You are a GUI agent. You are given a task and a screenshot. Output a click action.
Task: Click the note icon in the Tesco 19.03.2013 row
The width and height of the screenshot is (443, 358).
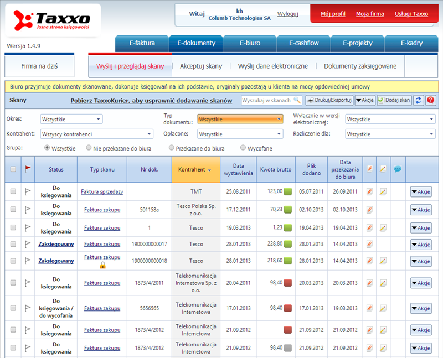pyautogui.click(x=383, y=228)
